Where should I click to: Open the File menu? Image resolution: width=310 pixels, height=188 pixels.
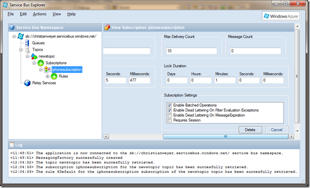coord(11,14)
